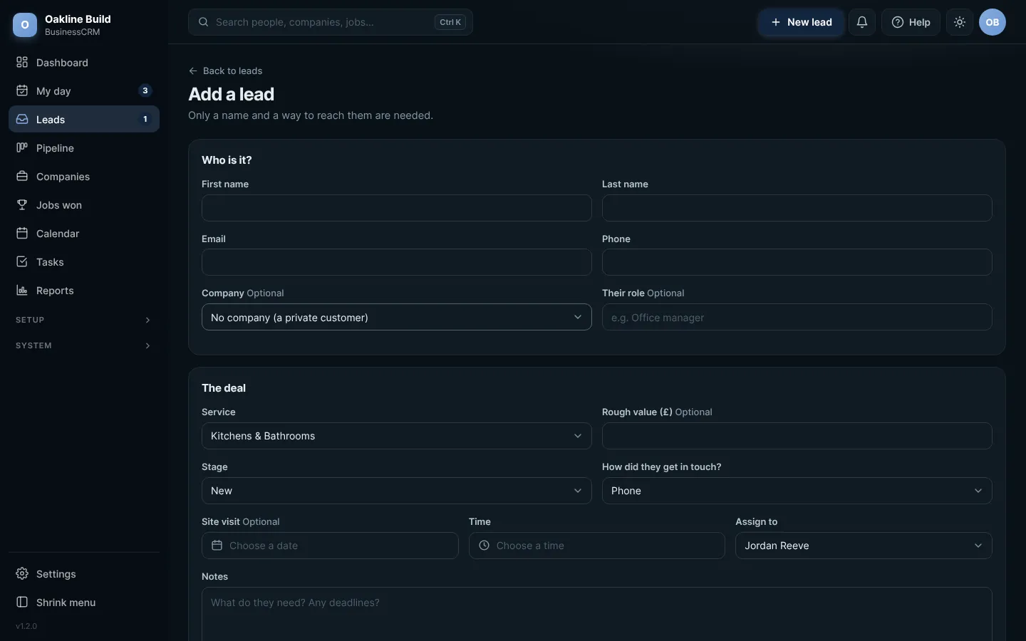Click the Tasks checkmark icon

22,262
